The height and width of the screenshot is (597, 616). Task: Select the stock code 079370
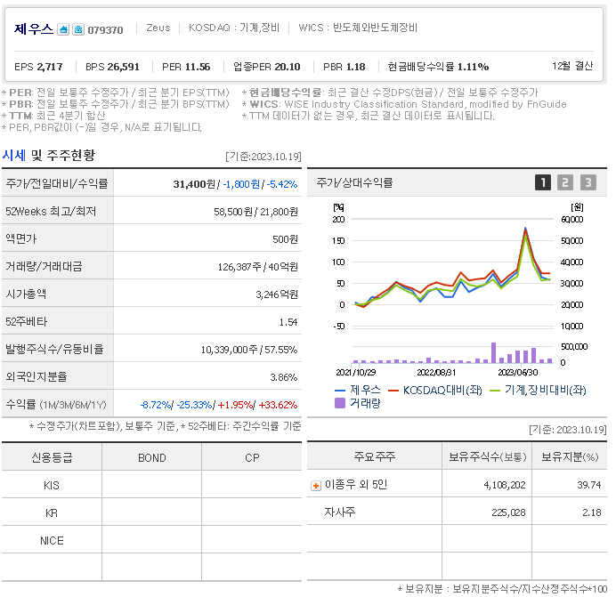click(105, 30)
